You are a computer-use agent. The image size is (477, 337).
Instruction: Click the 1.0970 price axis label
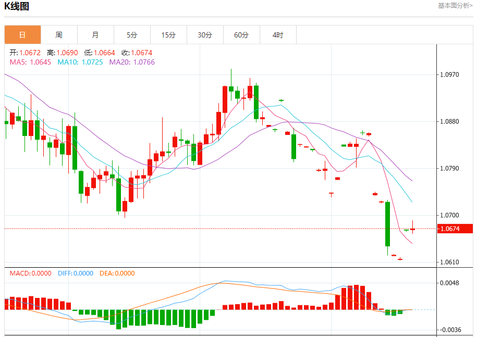click(449, 74)
